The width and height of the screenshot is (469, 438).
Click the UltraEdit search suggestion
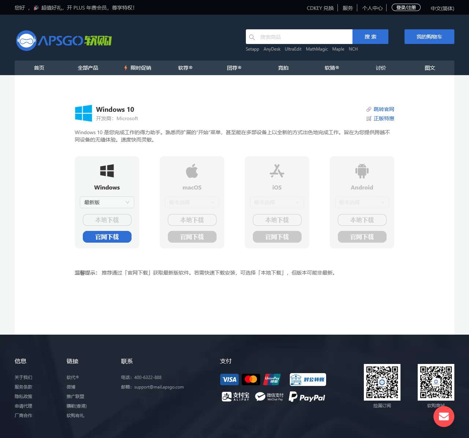pos(293,49)
